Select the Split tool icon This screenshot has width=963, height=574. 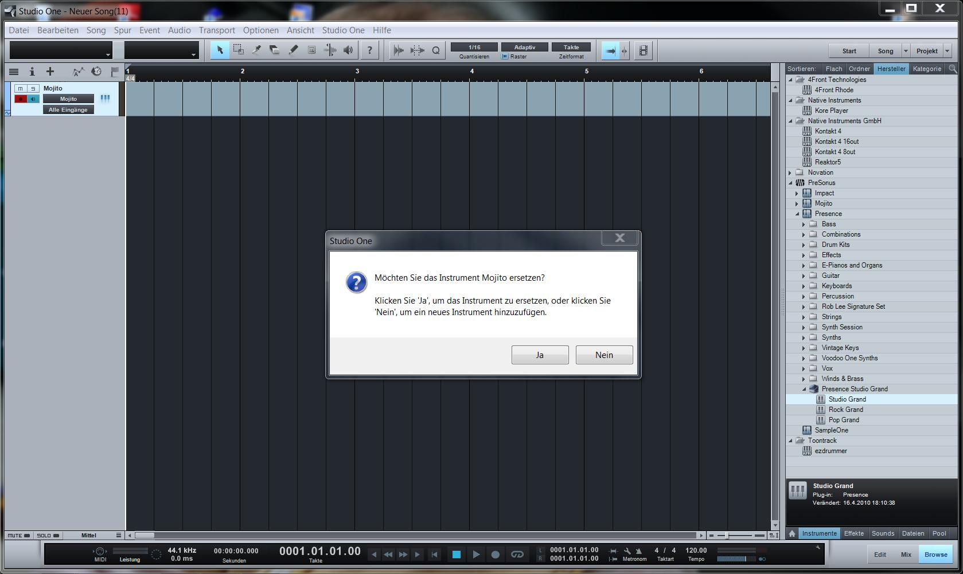257,50
